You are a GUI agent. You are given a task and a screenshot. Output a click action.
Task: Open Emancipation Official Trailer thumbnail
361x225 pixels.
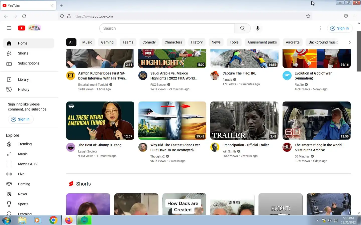pyautogui.click(x=244, y=120)
